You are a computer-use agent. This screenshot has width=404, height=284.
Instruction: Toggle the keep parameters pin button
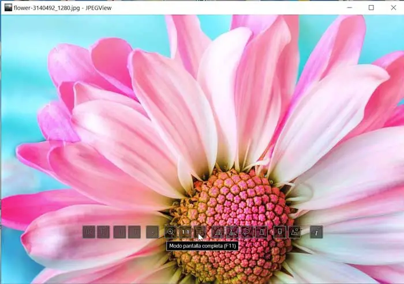[x=280, y=232]
